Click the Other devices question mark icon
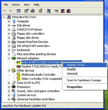 tap(14, 71)
